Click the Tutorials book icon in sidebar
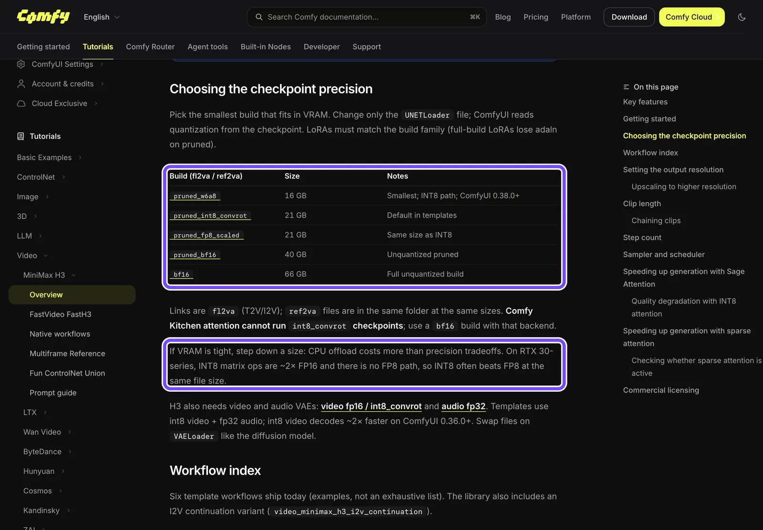The image size is (763, 530). click(21, 136)
